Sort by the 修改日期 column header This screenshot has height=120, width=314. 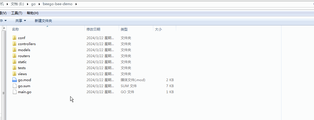(x=93, y=29)
